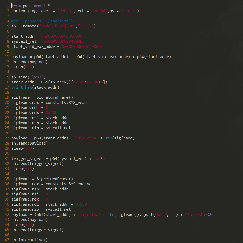Click the remote("node3.buuoj.cn" line
Image resolution: width=243 pixels, height=243 pixels.
pyautogui.click(x=54, y=26)
